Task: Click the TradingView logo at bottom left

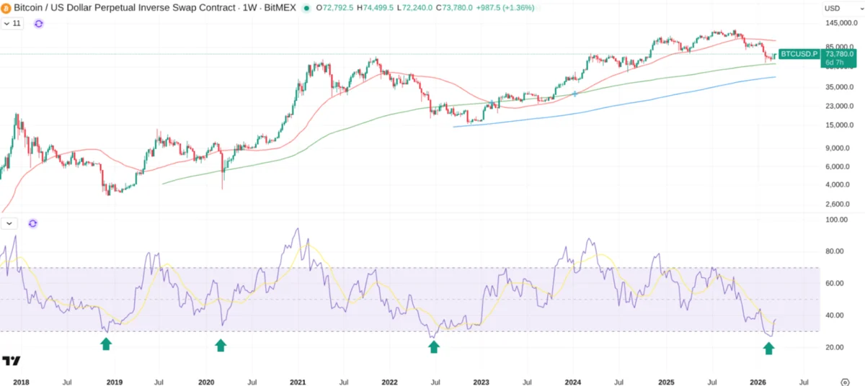Action: pos(11,361)
